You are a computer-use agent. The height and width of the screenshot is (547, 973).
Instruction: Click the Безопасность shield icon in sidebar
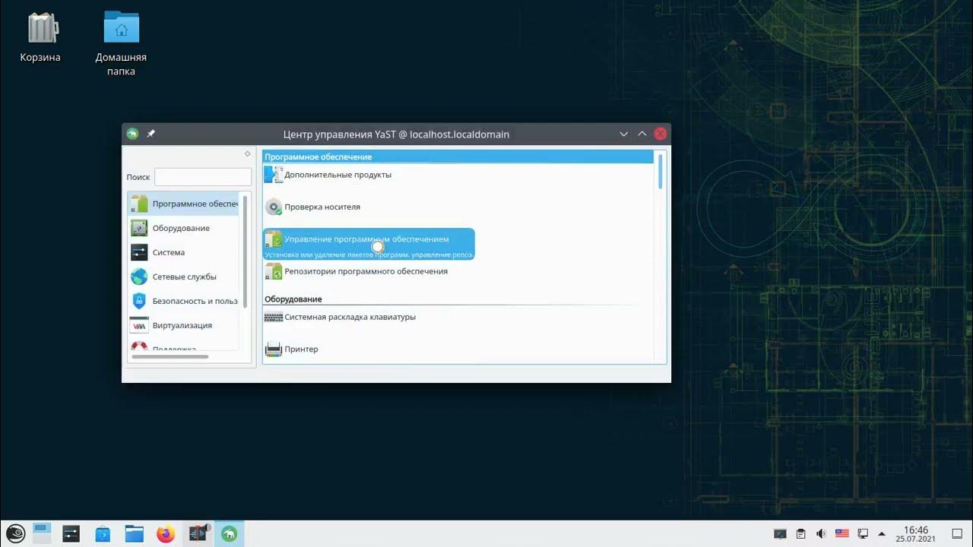tap(139, 301)
